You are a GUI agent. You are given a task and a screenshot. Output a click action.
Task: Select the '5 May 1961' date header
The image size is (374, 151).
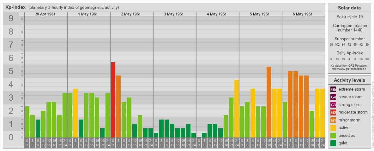point(260,14)
